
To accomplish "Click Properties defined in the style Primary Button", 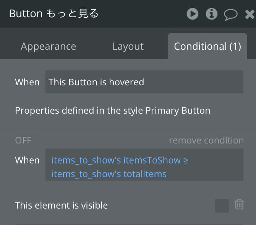I will click(113, 111).
